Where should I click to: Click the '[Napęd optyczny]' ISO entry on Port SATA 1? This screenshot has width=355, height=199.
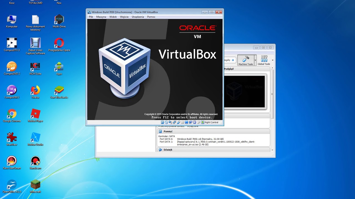tap(216, 143)
